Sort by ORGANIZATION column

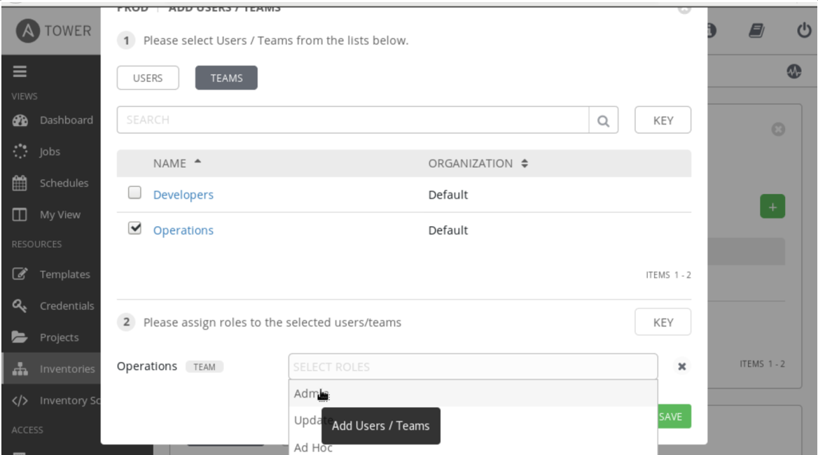tap(478, 163)
